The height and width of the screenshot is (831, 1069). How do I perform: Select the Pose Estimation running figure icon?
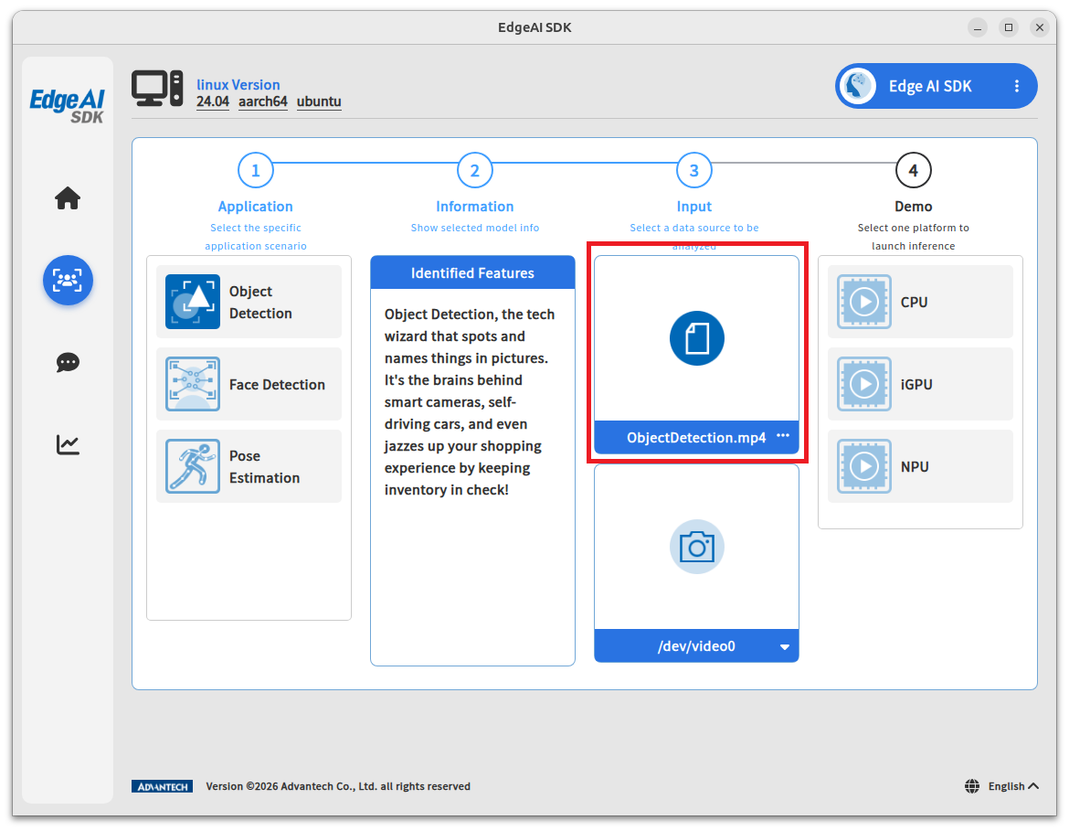pos(192,466)
